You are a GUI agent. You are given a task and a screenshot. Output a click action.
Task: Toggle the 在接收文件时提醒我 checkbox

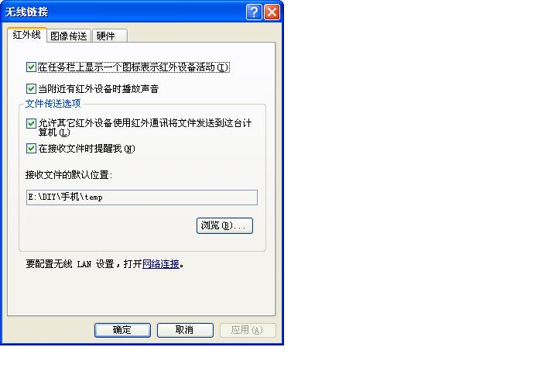(x=31, y=148)
